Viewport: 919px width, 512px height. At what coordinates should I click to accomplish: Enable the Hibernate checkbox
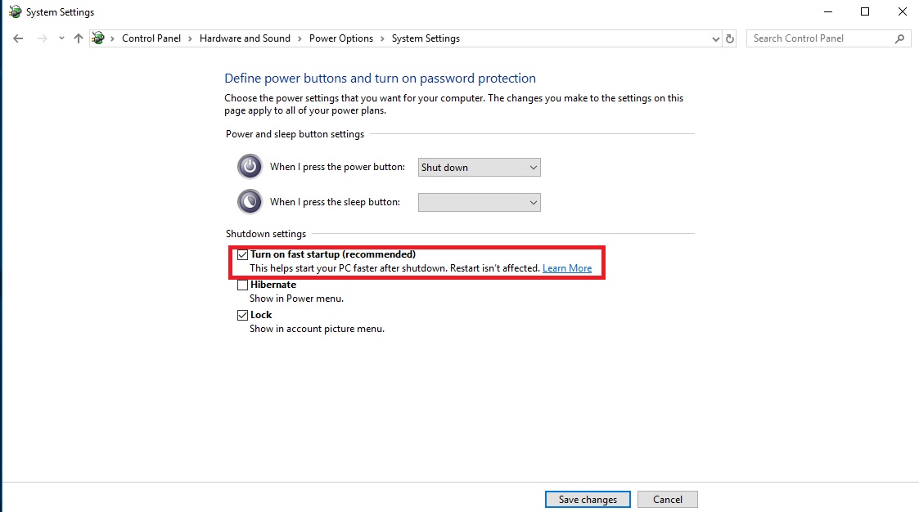click(x=243, y=285)
